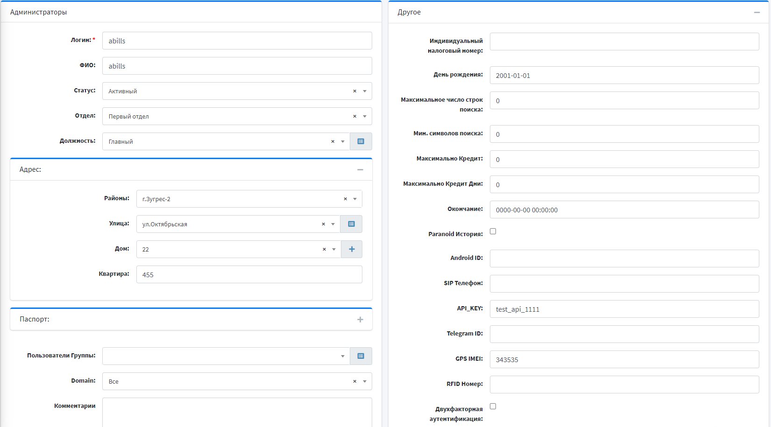Enable the Paranoid История checkbox

(493, 231)
